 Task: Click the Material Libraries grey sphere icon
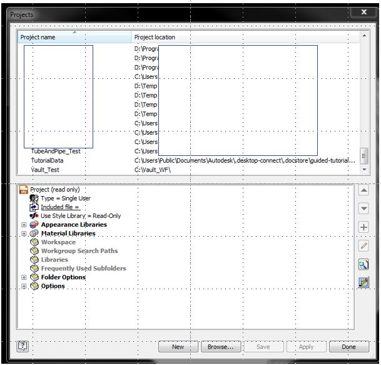coord(34,233)
